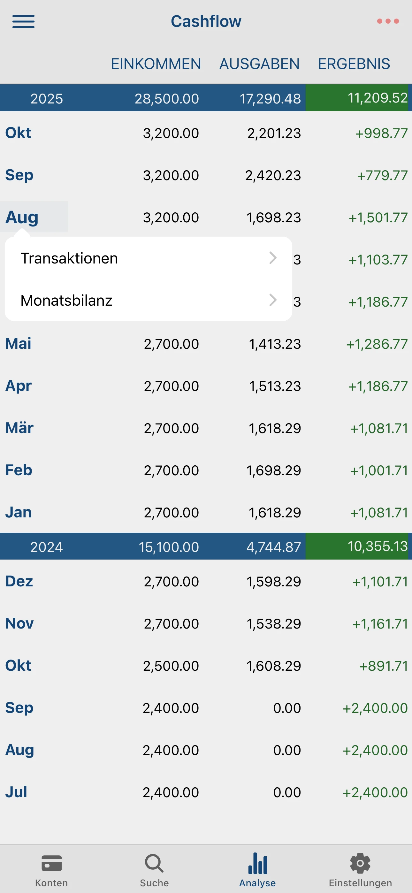Select the Jan month row

click(x=19, y=512)
